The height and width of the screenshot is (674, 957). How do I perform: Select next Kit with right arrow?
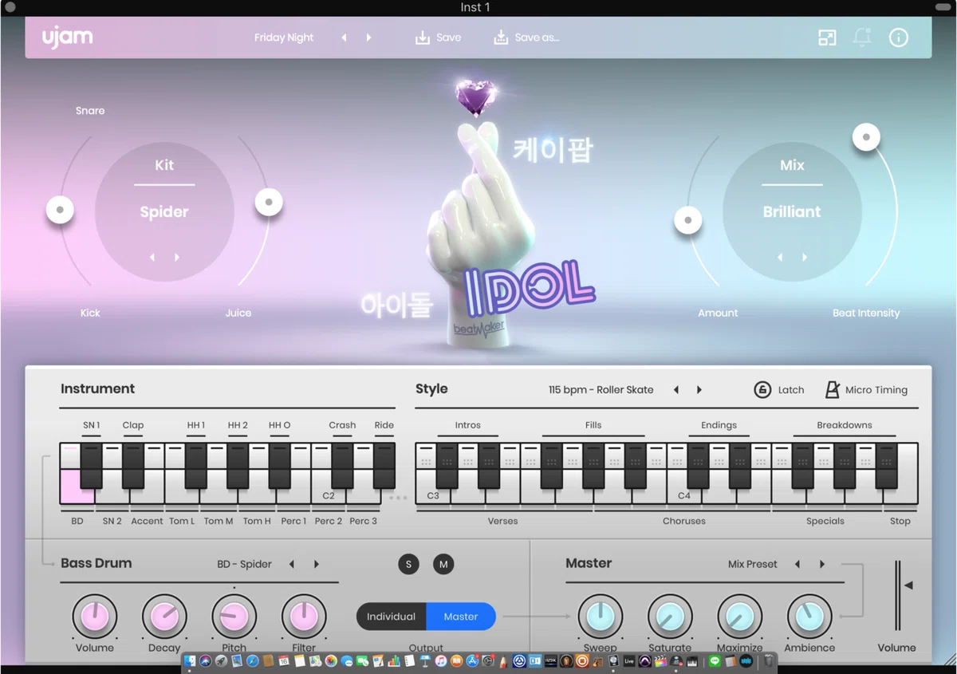point(177,258)
